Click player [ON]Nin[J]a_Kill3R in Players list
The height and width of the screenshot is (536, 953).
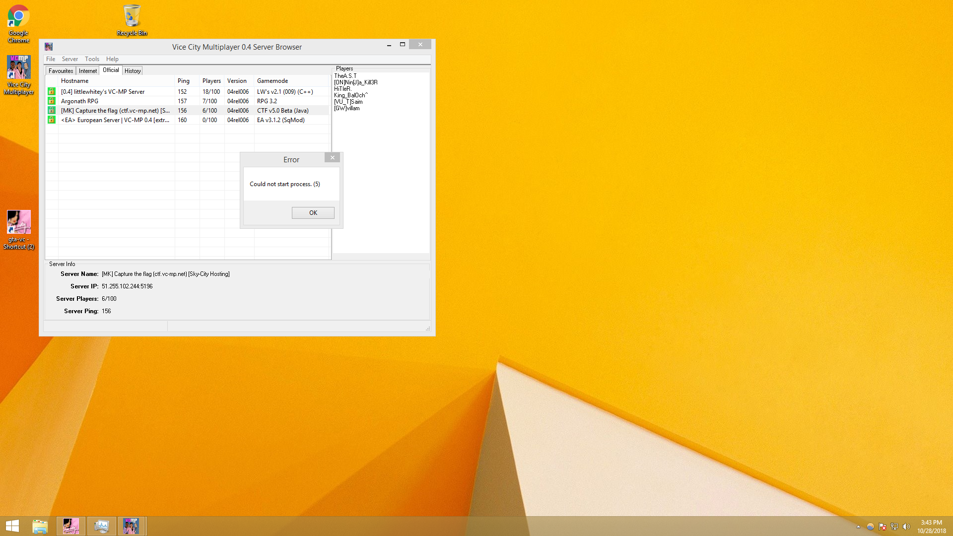(x=356, y=82)
